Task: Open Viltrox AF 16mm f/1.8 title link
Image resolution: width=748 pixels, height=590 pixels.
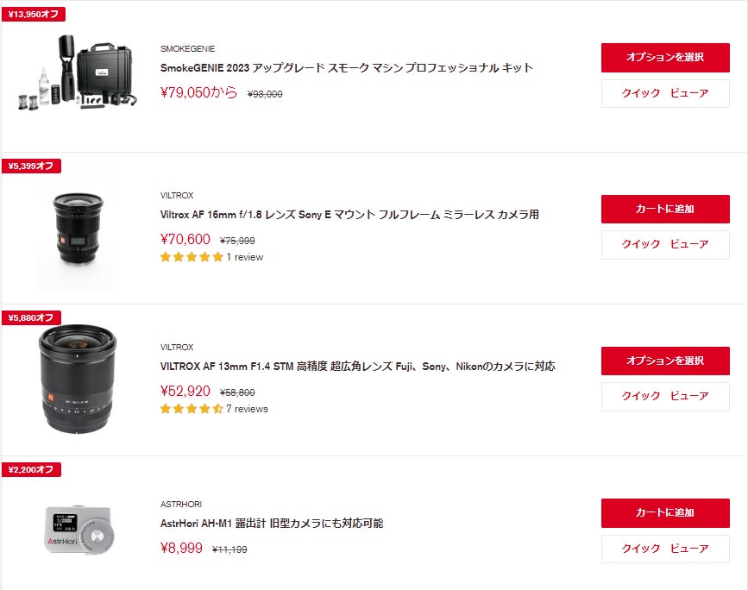Action: (349, 214)
